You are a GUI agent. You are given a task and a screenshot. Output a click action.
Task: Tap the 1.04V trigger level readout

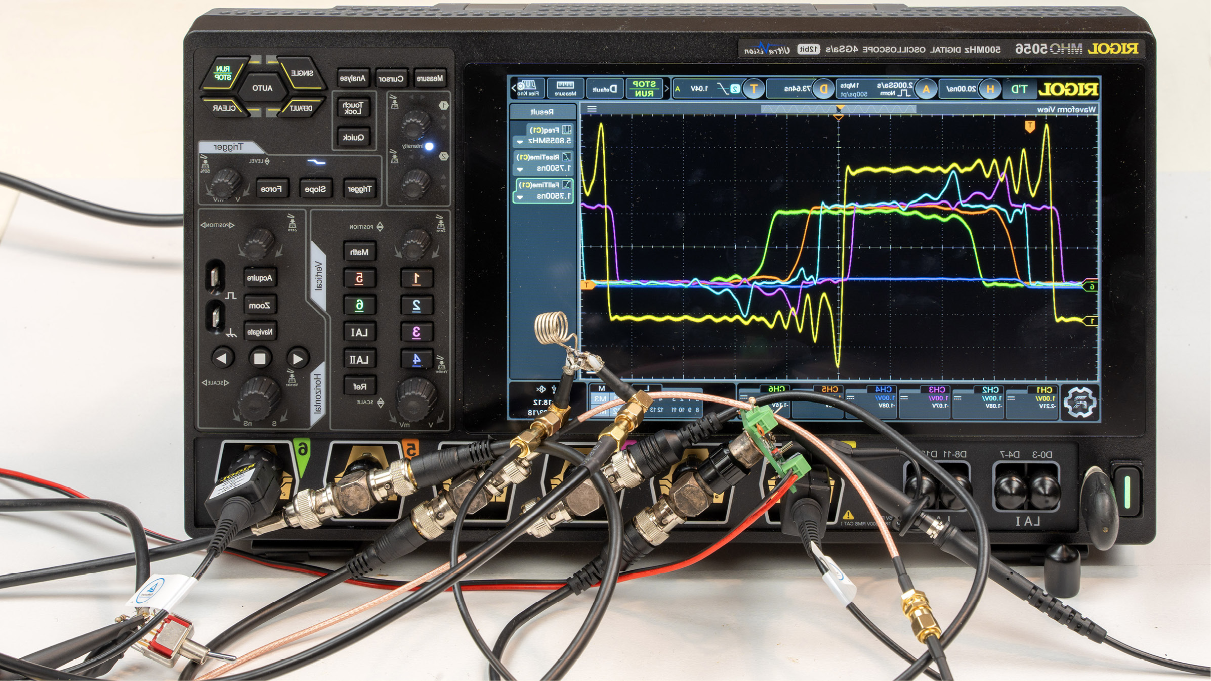pos(699,89)
